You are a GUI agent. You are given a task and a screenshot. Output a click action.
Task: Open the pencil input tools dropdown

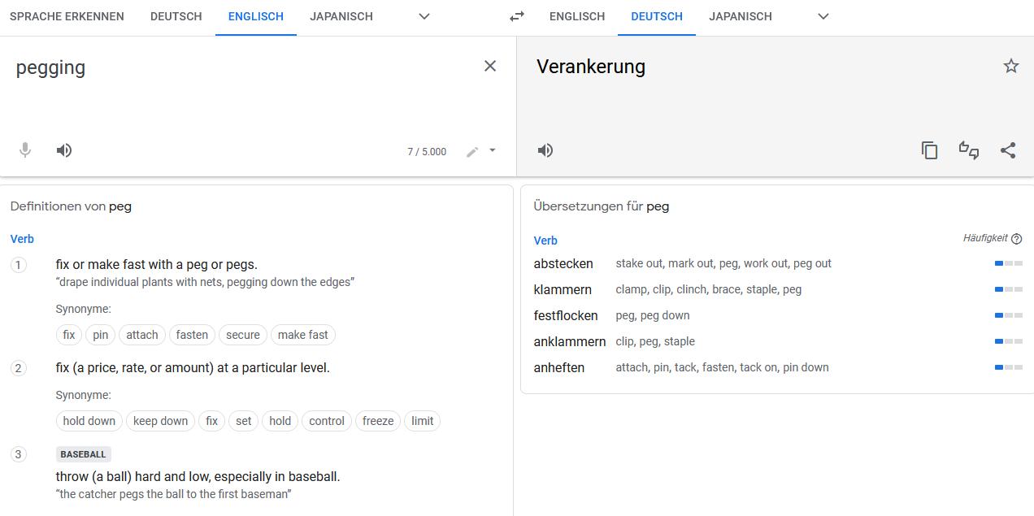point(492,151)
